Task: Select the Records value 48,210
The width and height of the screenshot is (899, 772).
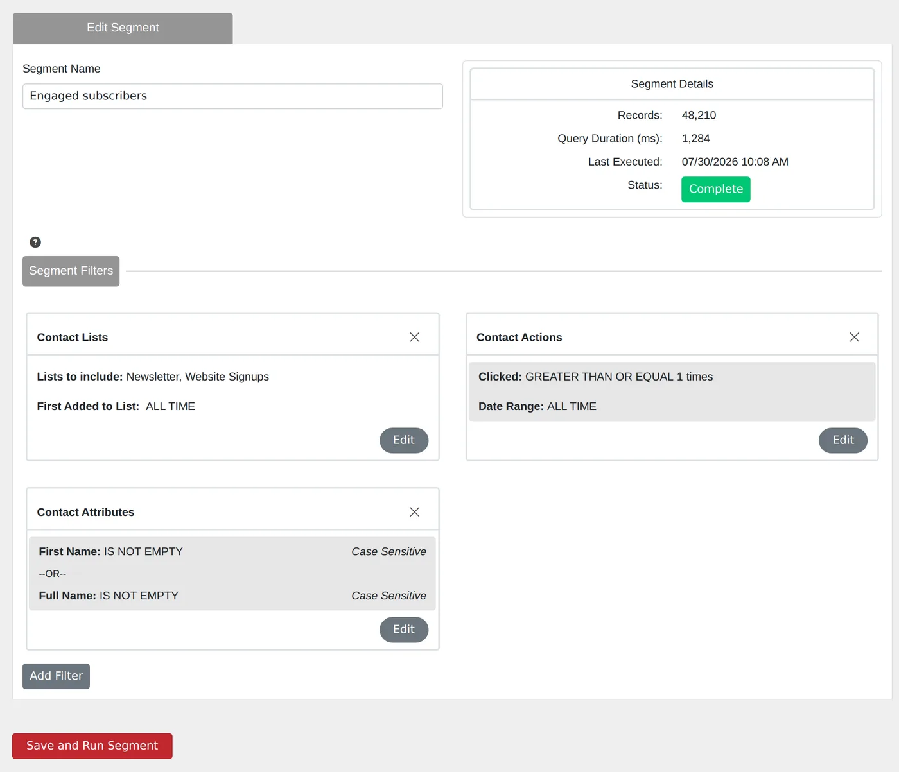Action: (x=699, y=116)
